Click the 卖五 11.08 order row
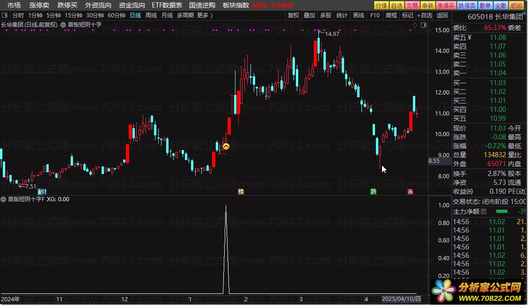The width and height of the screenshot is (529, 306). [x=489, y=37]
